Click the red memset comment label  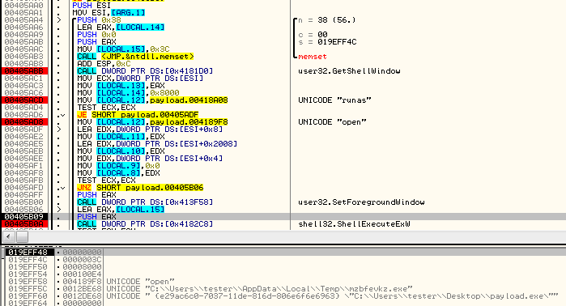pyautogui.click(x=313, y=57)
